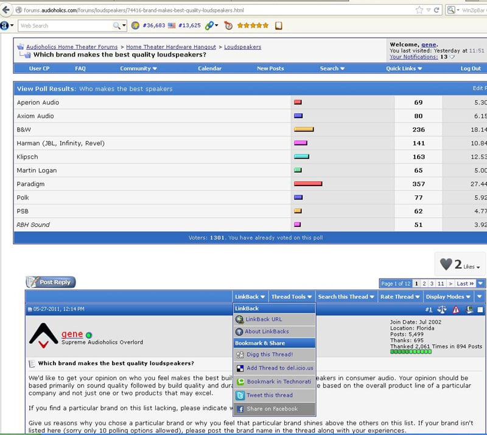Open the Display Modes dropdown
487x435 pixels.
(x=448, y=297)
